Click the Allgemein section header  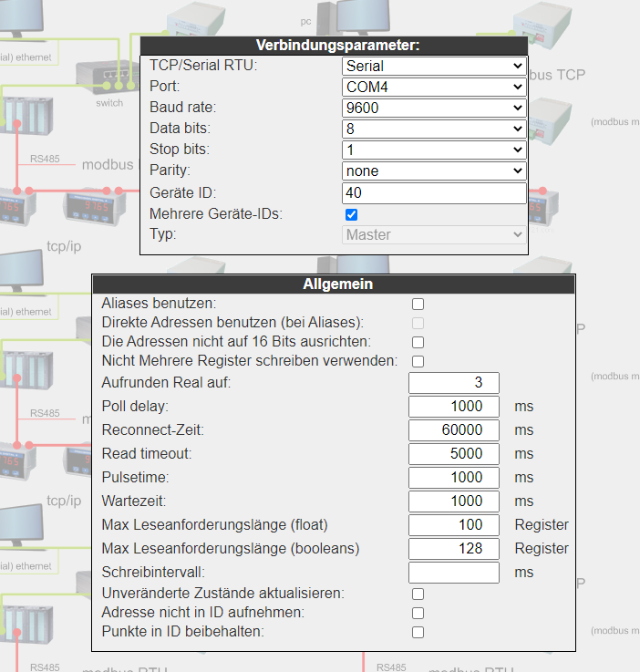pos(334,284)
